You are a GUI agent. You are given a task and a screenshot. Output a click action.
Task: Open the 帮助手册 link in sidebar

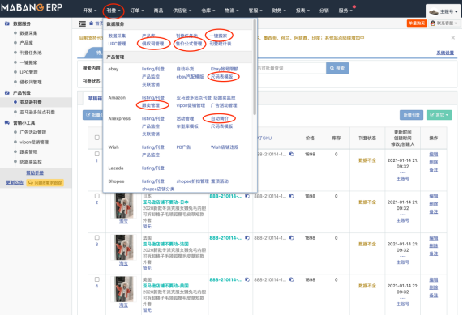35,172
